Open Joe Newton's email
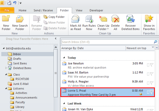159x111 pixels. [x=107, y=65]
